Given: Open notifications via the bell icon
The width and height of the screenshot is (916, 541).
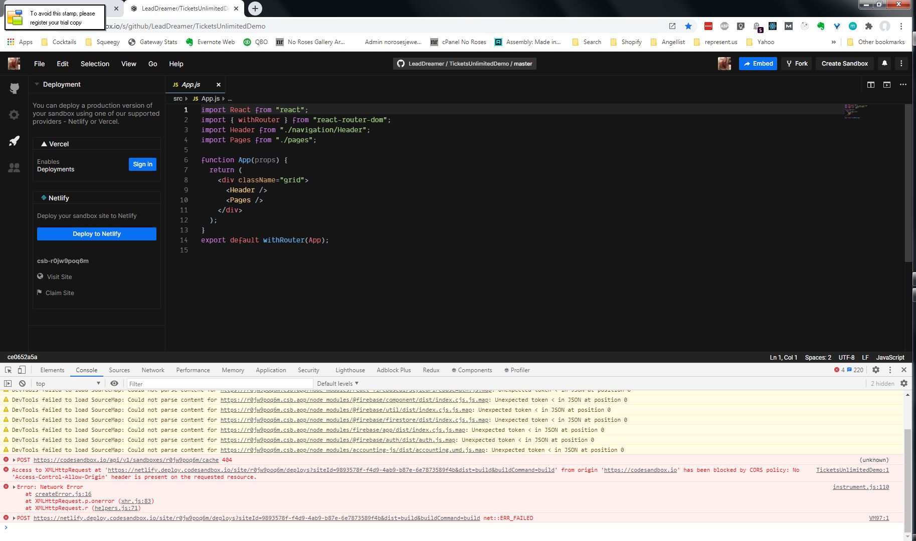Looking at the screenshot, I should [x=884, y=63].
